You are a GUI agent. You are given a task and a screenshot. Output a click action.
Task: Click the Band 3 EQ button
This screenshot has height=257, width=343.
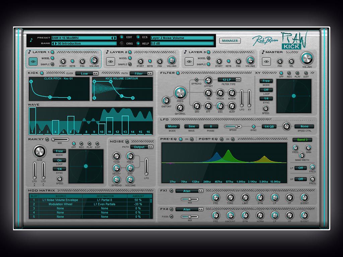(x=302, y=140)
